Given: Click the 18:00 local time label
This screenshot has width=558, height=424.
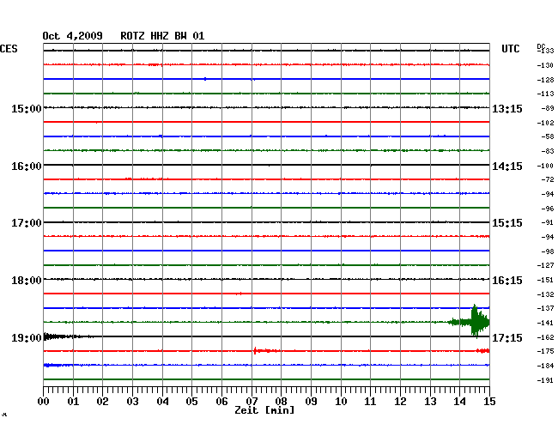Looking at the screenshot, I should click(27, 281).
